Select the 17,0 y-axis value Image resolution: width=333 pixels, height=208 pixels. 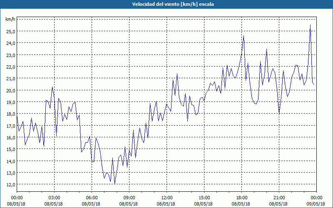click(10, 126)
